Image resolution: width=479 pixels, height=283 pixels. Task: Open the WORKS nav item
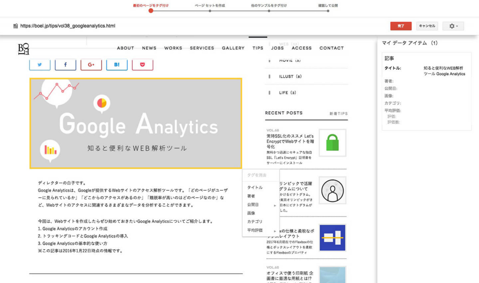[173, 48]
